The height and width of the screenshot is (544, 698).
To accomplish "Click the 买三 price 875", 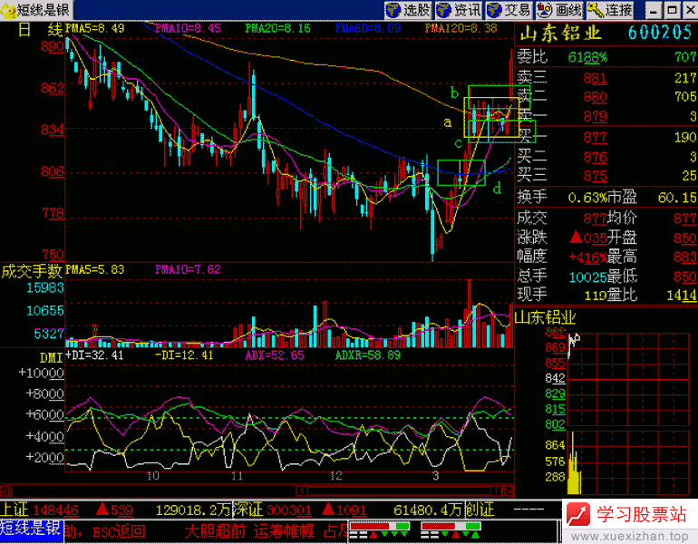I will pyautogui.click(x=596, y=176).
